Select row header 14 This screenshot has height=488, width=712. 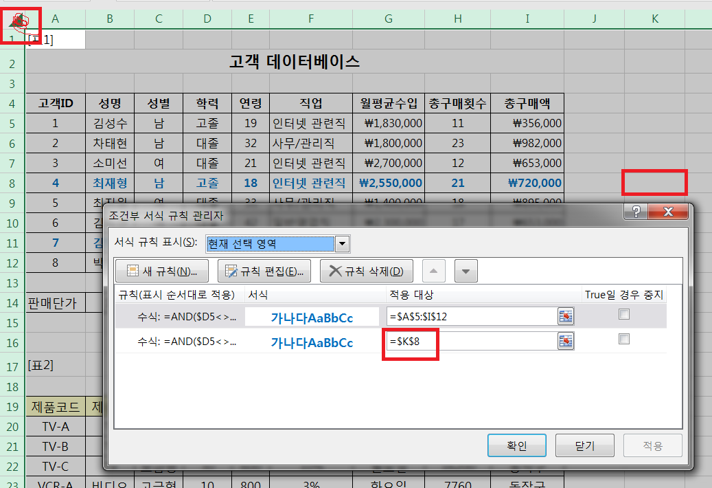click(12, 302)
